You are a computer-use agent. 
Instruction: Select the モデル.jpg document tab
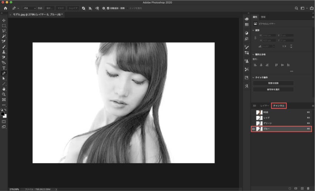[37, 14]
